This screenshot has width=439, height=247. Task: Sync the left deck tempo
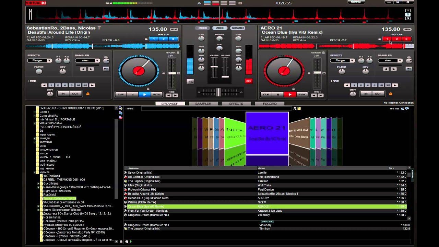[x=157, y=94]
